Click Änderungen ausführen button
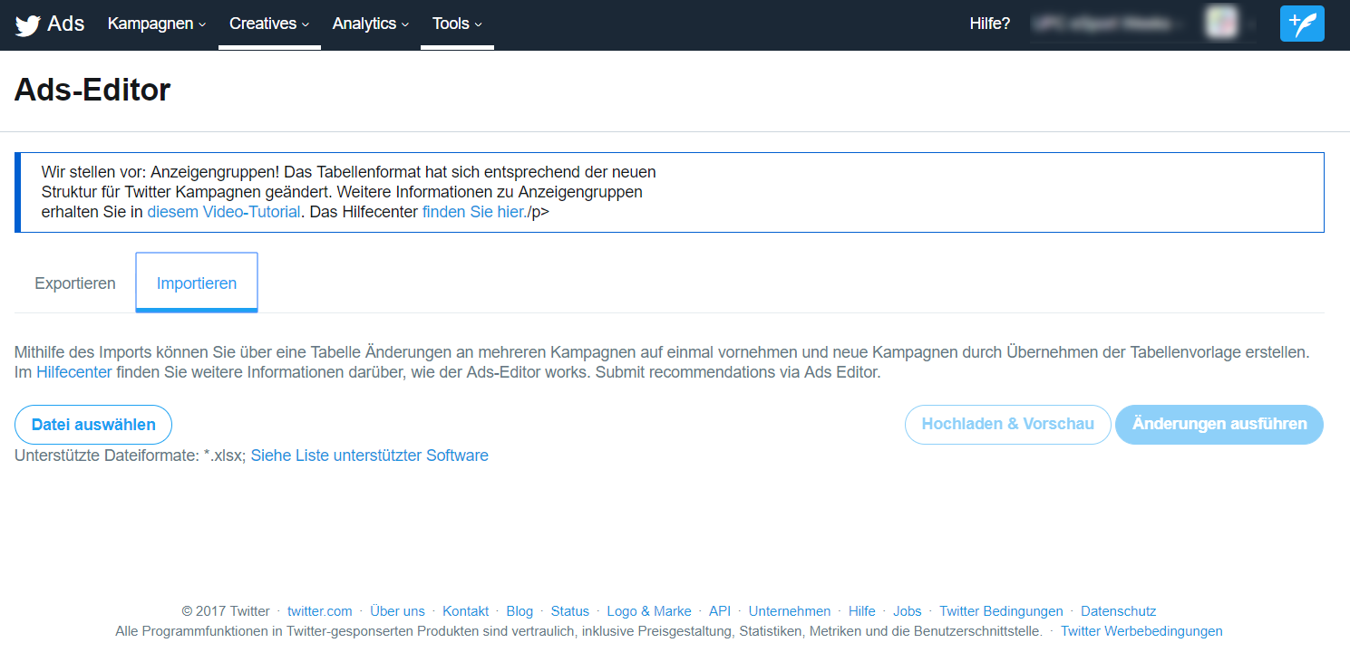Image resolution: width=1350 pixels, height=662 pixels. pos(1219,425)
